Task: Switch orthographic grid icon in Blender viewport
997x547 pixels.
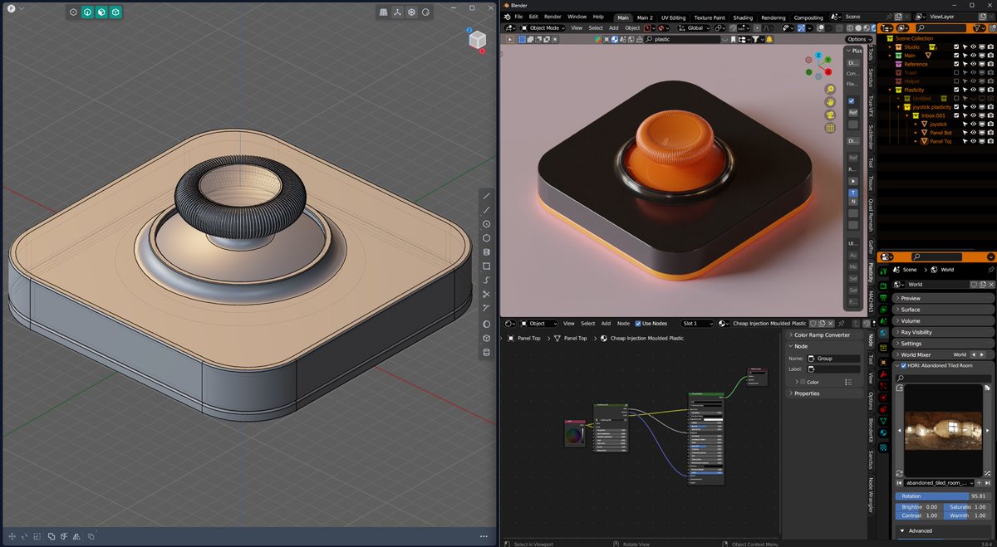Action: [x=830, y=128]
